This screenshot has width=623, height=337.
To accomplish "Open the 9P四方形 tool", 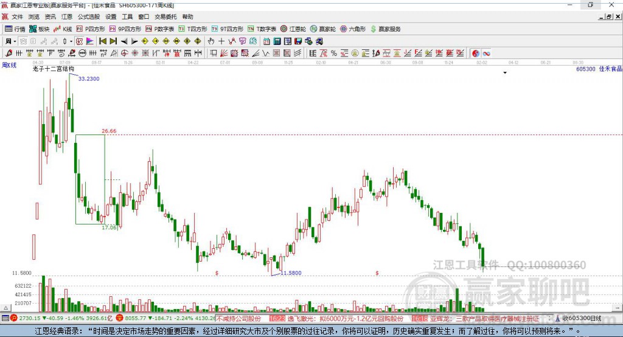I will coord(125,29).
